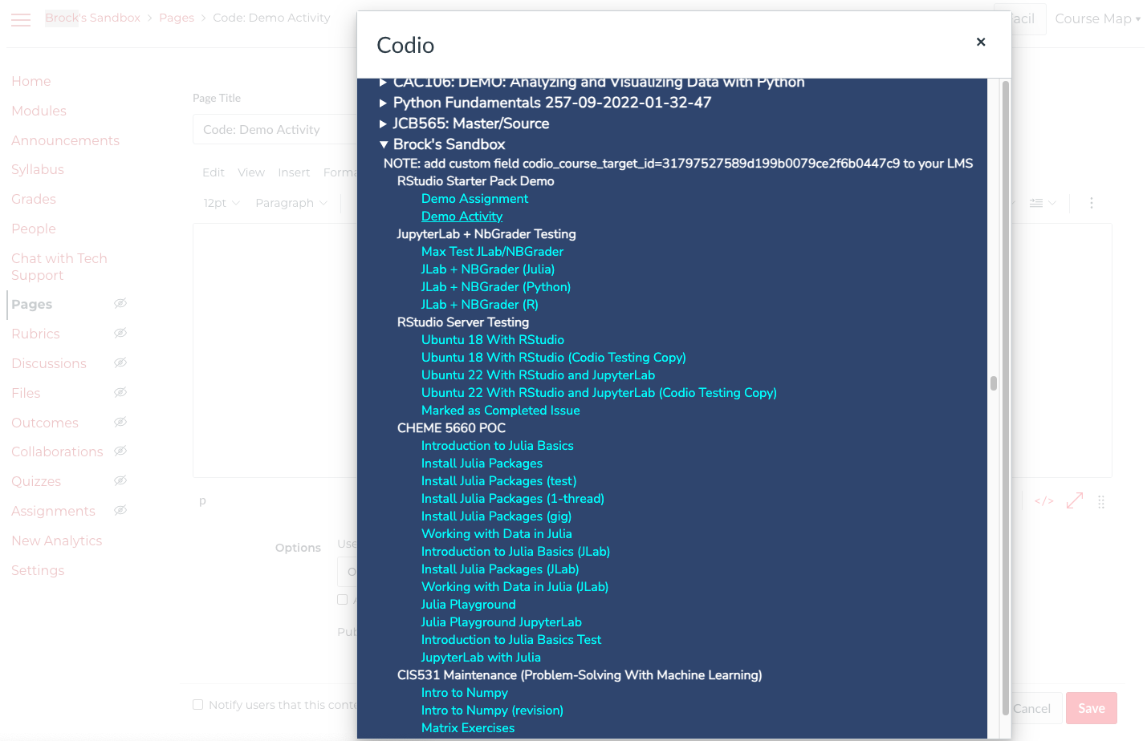Click Brock's Sandbox breadcrumb link
Screen dimensions: 1147x741
(92, 18)
